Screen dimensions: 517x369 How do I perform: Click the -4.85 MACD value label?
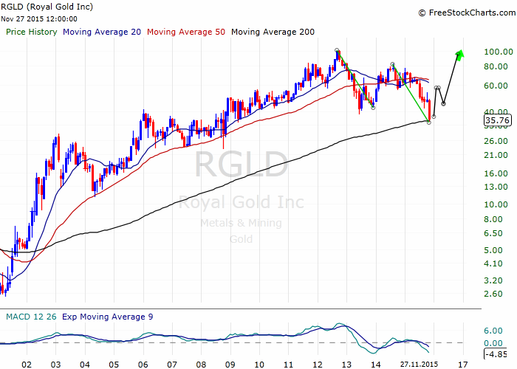[496, 354]
